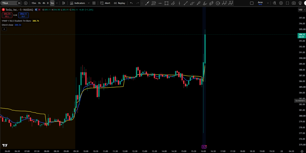Expand the favorite indicators dropdown arrow
The width and height of the screenshot is (306, 153).
pyautogui.click(x=88, y=3)
